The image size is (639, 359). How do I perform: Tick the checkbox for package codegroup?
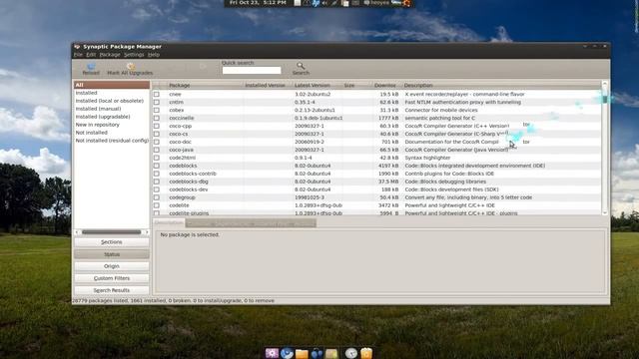click(x=157, y=197)
